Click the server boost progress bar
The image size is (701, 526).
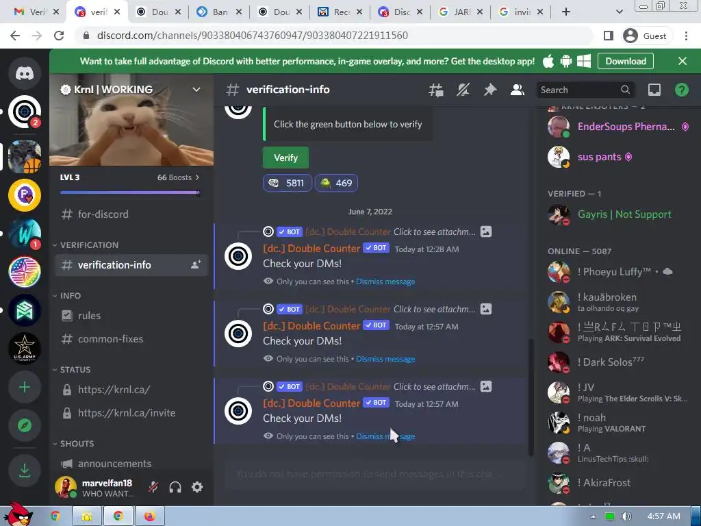pos(130,192)
